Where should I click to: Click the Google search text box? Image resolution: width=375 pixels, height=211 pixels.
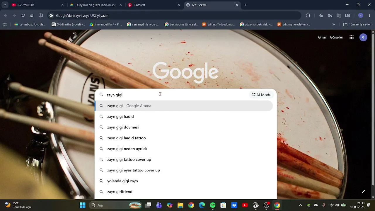coord(176,95)
